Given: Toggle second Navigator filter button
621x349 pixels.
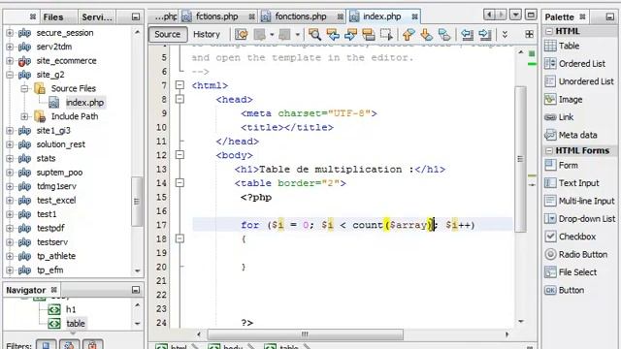Looking at the screenshot, I should click(69, 345).
